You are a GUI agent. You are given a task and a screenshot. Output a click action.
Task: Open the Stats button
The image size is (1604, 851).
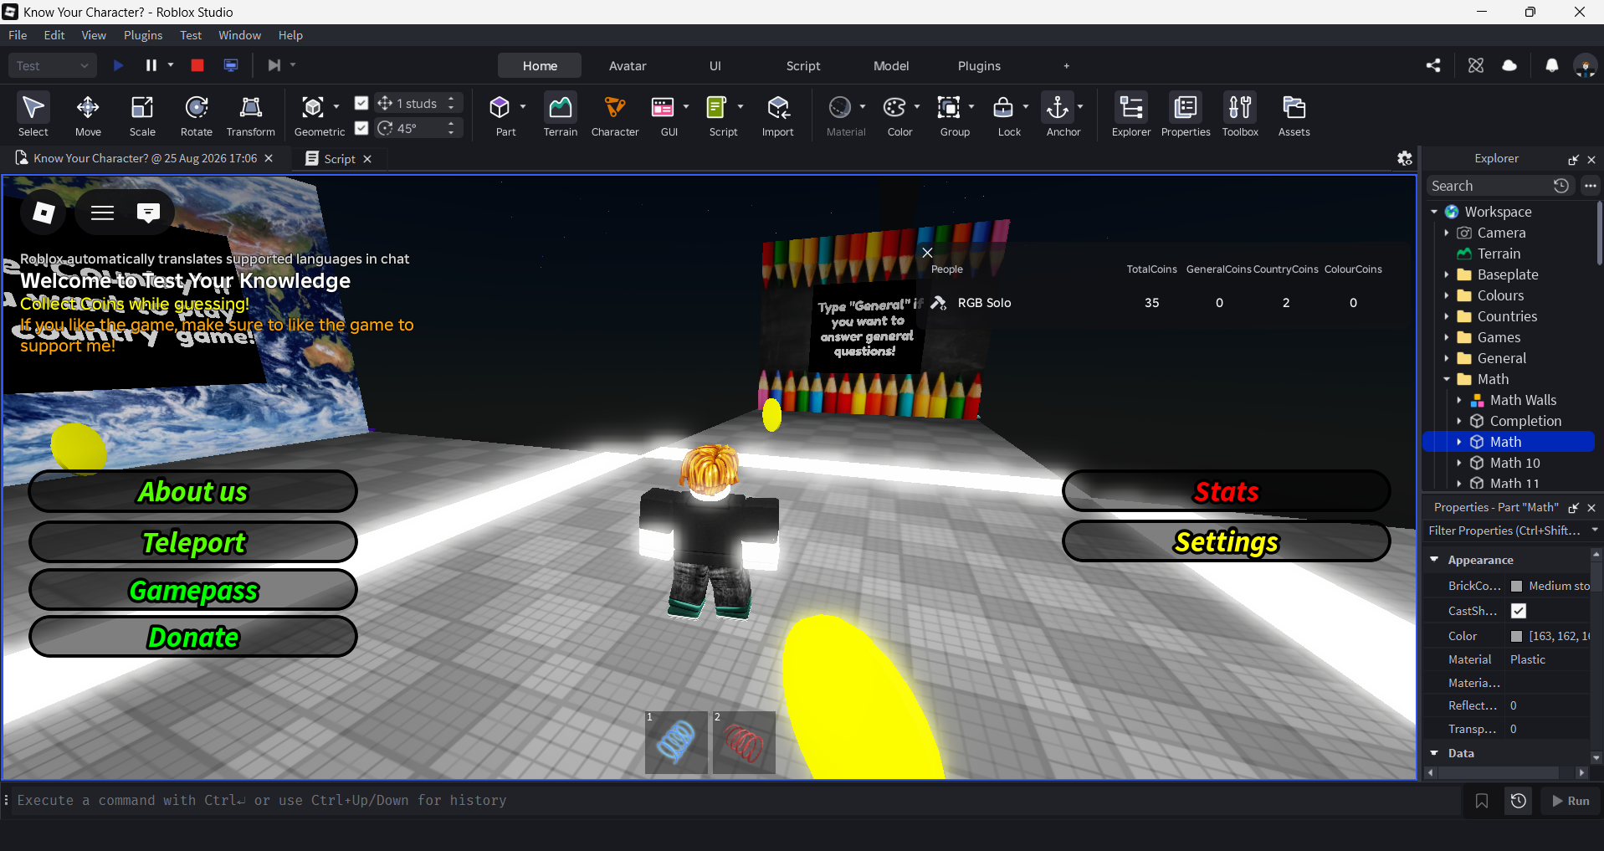tap(1226, 491)
